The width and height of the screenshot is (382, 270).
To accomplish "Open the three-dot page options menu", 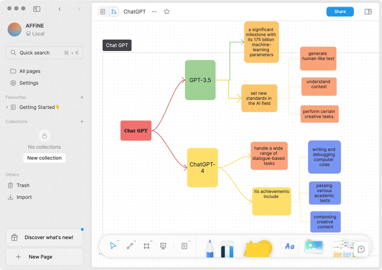I will (x=154, y=12).
